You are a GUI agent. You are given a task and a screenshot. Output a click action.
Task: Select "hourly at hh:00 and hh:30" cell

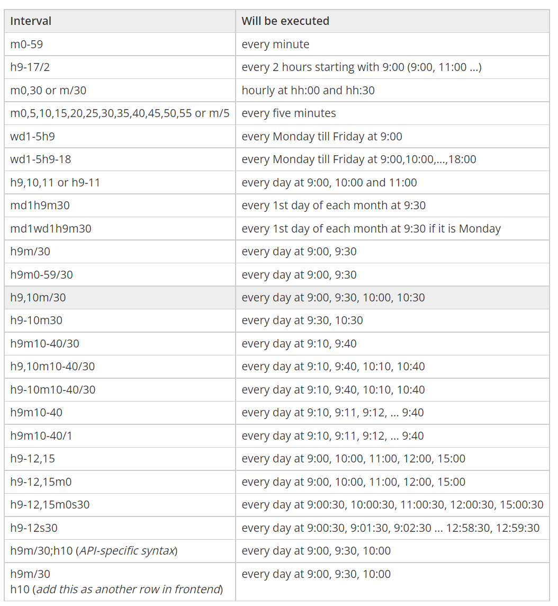click(x=308, y=91)
